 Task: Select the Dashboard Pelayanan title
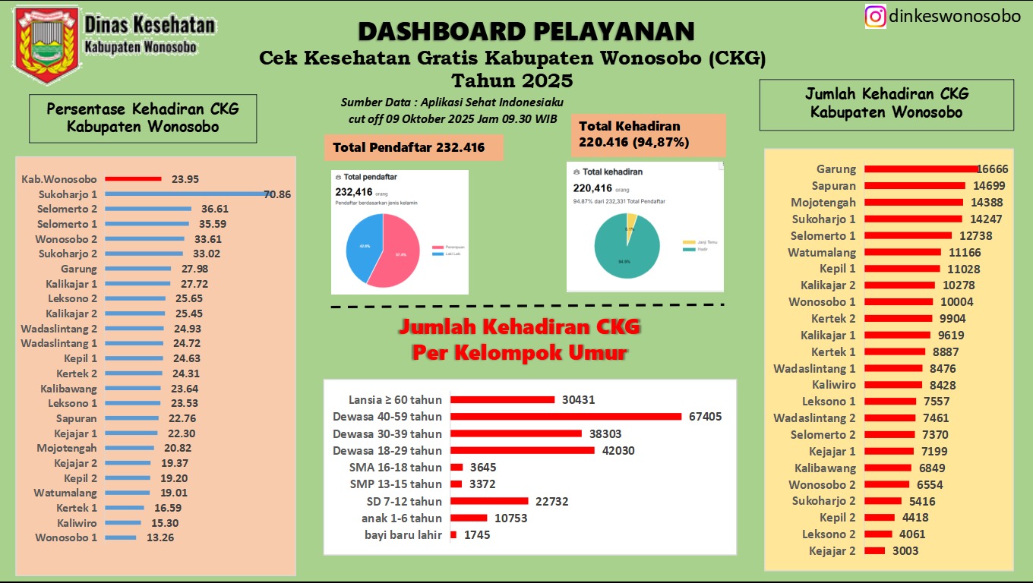click(526, 31)
